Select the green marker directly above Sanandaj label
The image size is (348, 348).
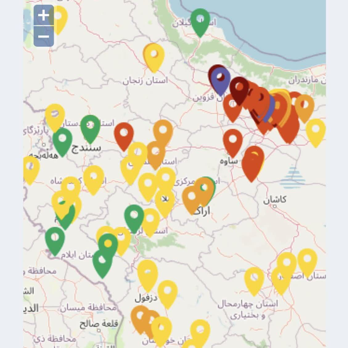click(x=90, y=127)
